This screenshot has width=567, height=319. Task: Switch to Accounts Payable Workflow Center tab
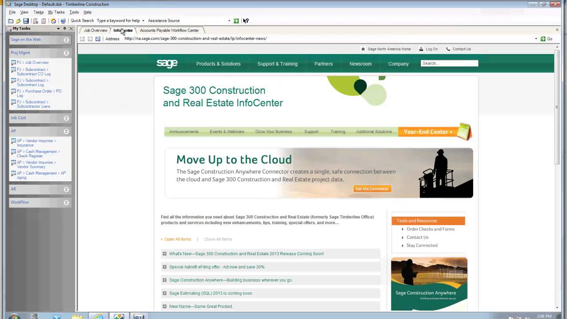169,30
